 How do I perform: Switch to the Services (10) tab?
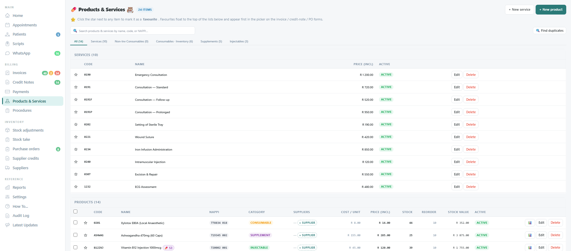click(99, 41)
